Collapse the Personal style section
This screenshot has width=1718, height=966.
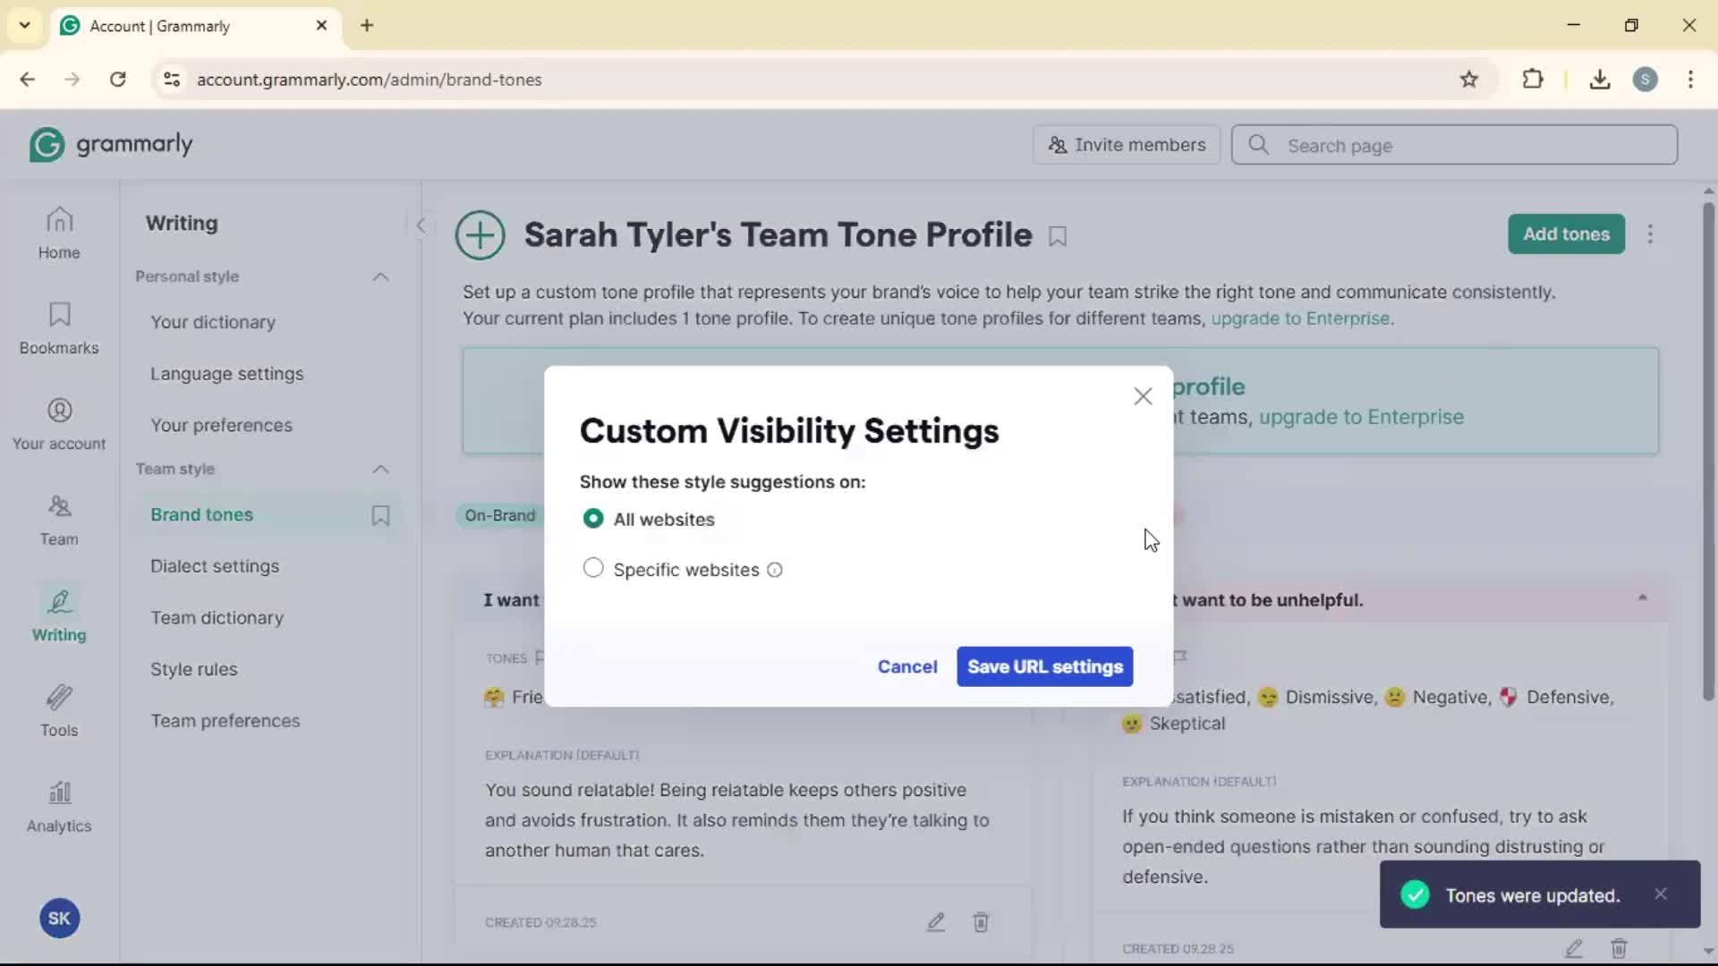[380, 277]
